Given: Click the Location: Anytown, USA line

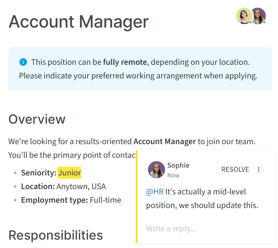Looking at the screenshot, I should click(x=64, y=186).
